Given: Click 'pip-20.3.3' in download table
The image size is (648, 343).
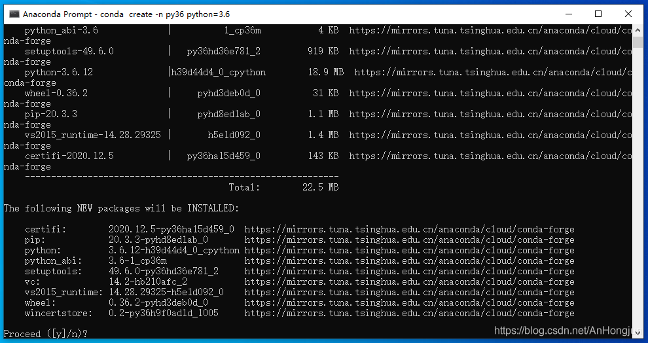Looking at the screenshot, I should coord(51,114).
